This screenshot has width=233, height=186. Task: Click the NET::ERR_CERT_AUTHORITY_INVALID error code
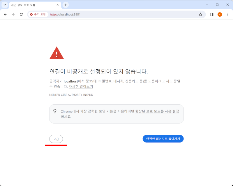(x=71, y=95)
